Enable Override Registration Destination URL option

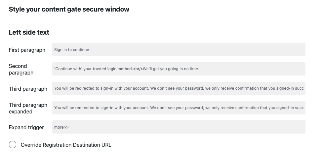point(13,145)
